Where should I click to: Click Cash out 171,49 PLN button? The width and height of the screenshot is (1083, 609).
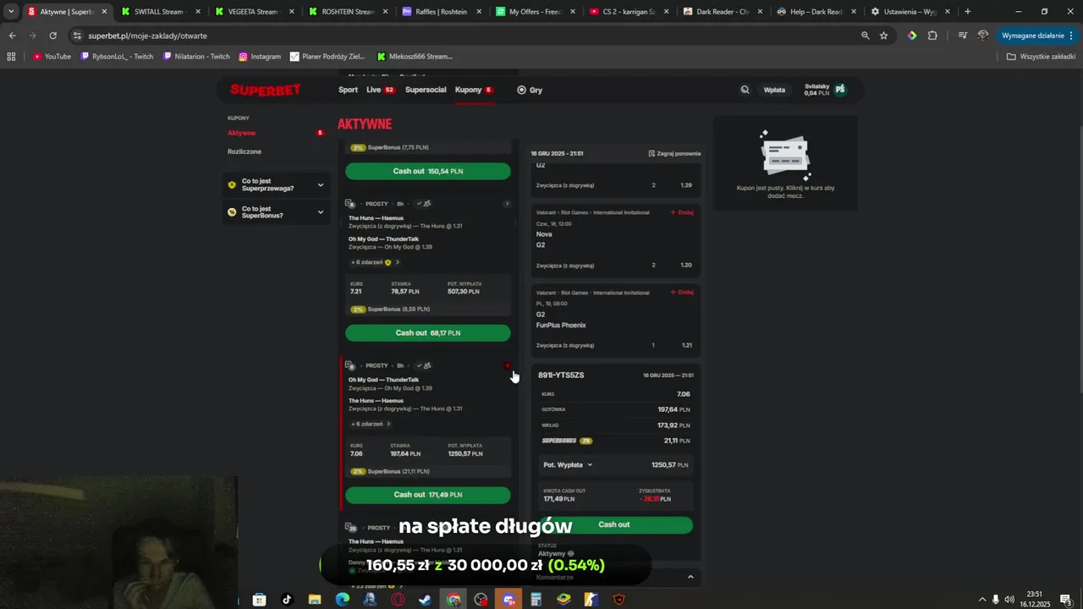(x=427, y=495)
